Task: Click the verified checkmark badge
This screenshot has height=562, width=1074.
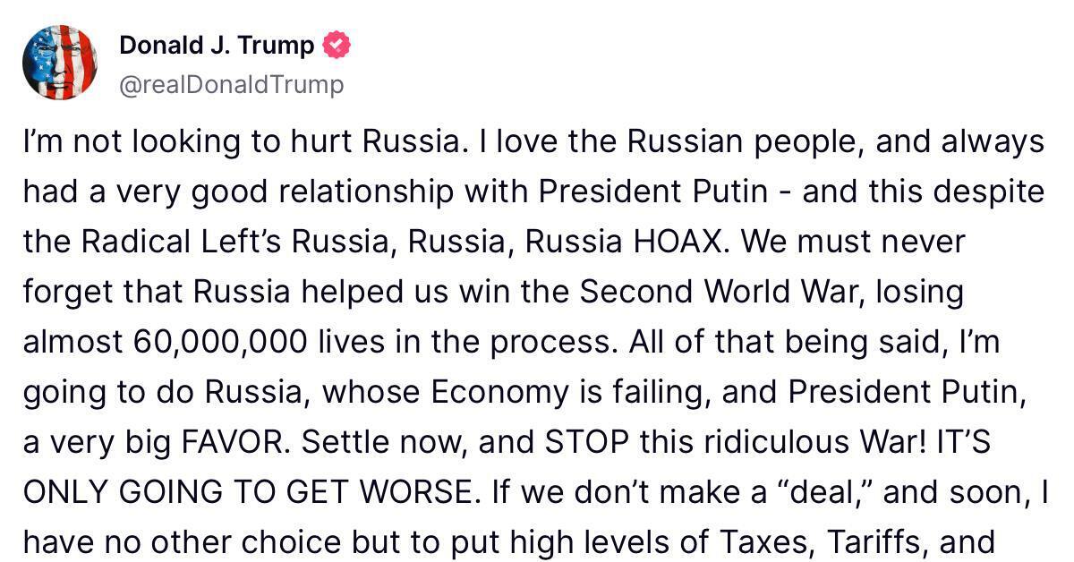Action: (x=337, y=46)
